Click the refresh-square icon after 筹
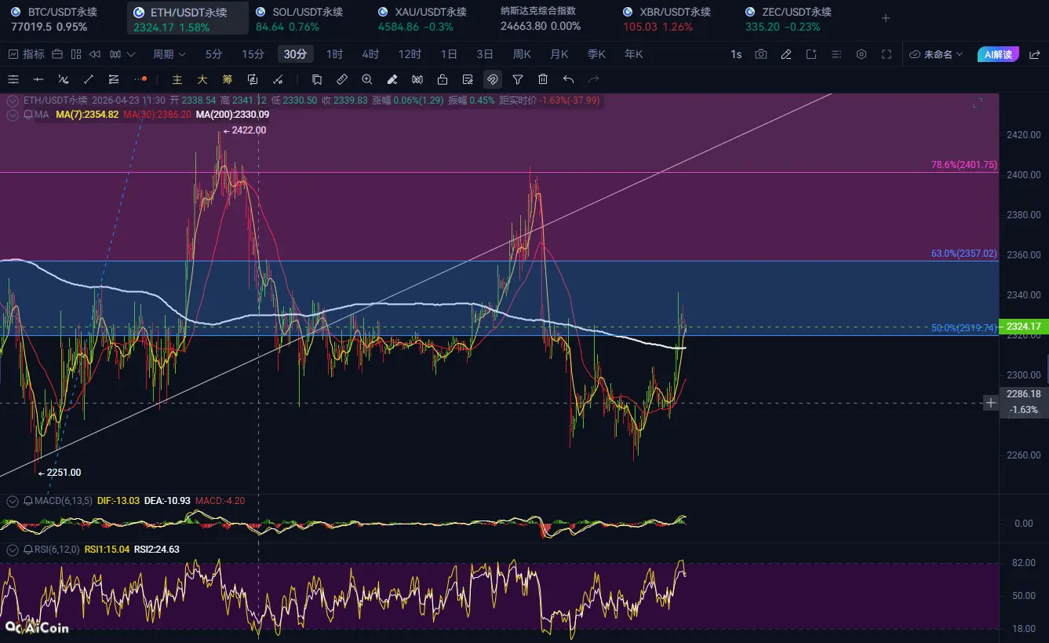Image resolution: width=1049 pixels, height=643 pixels. pos(253,79)
